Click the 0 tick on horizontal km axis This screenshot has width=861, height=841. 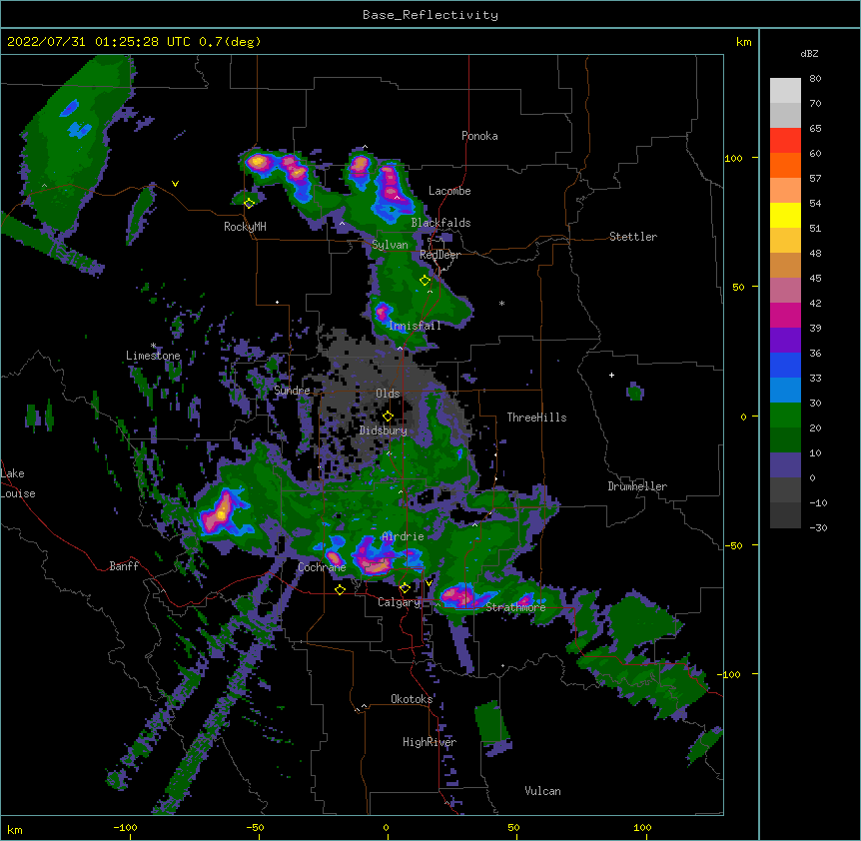coord(386,827)
